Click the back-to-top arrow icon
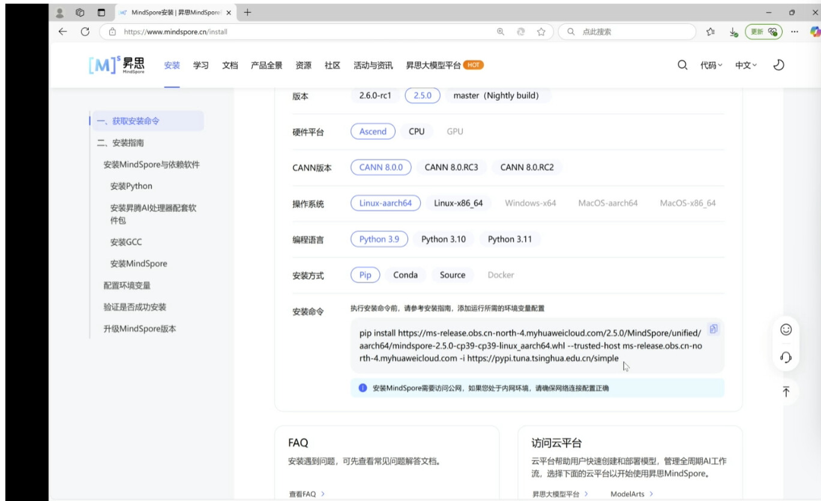This screenshot has width=821, height=501. [x=786, y=392]
